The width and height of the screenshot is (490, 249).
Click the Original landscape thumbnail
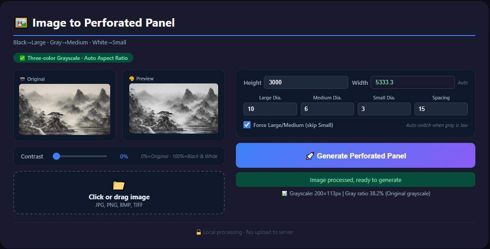(65, 109)
